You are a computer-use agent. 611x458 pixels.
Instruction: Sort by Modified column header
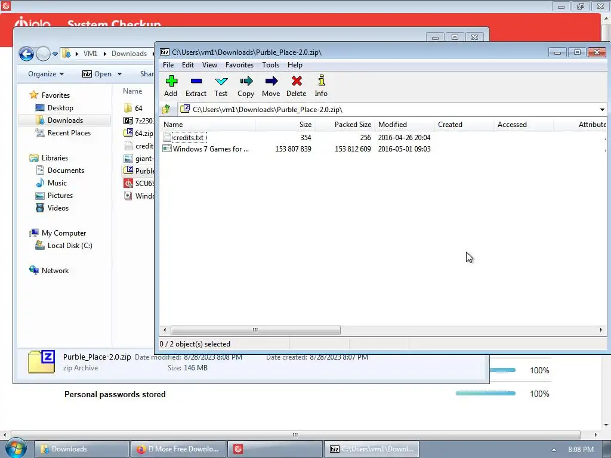[405, 125]
